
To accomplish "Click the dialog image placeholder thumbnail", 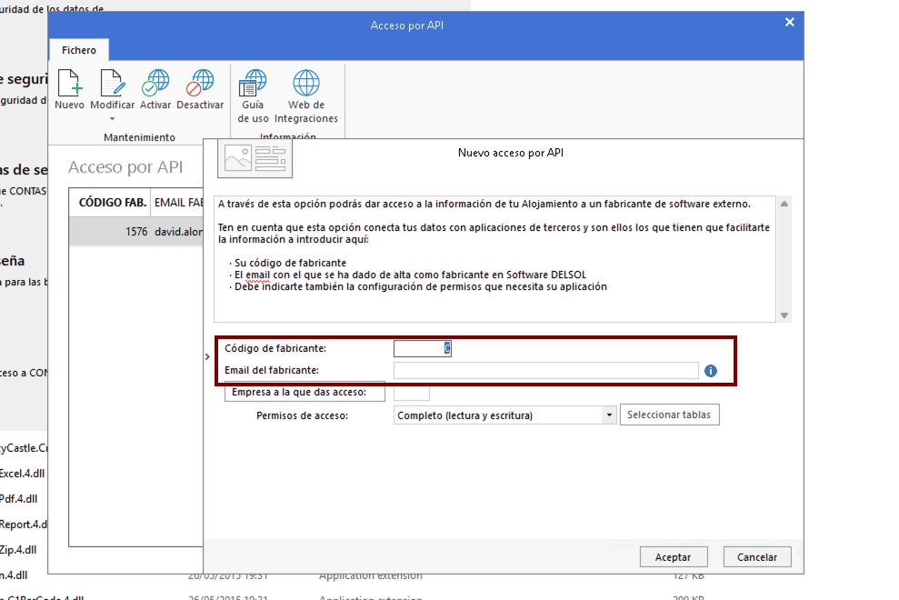I will [255, 158].
